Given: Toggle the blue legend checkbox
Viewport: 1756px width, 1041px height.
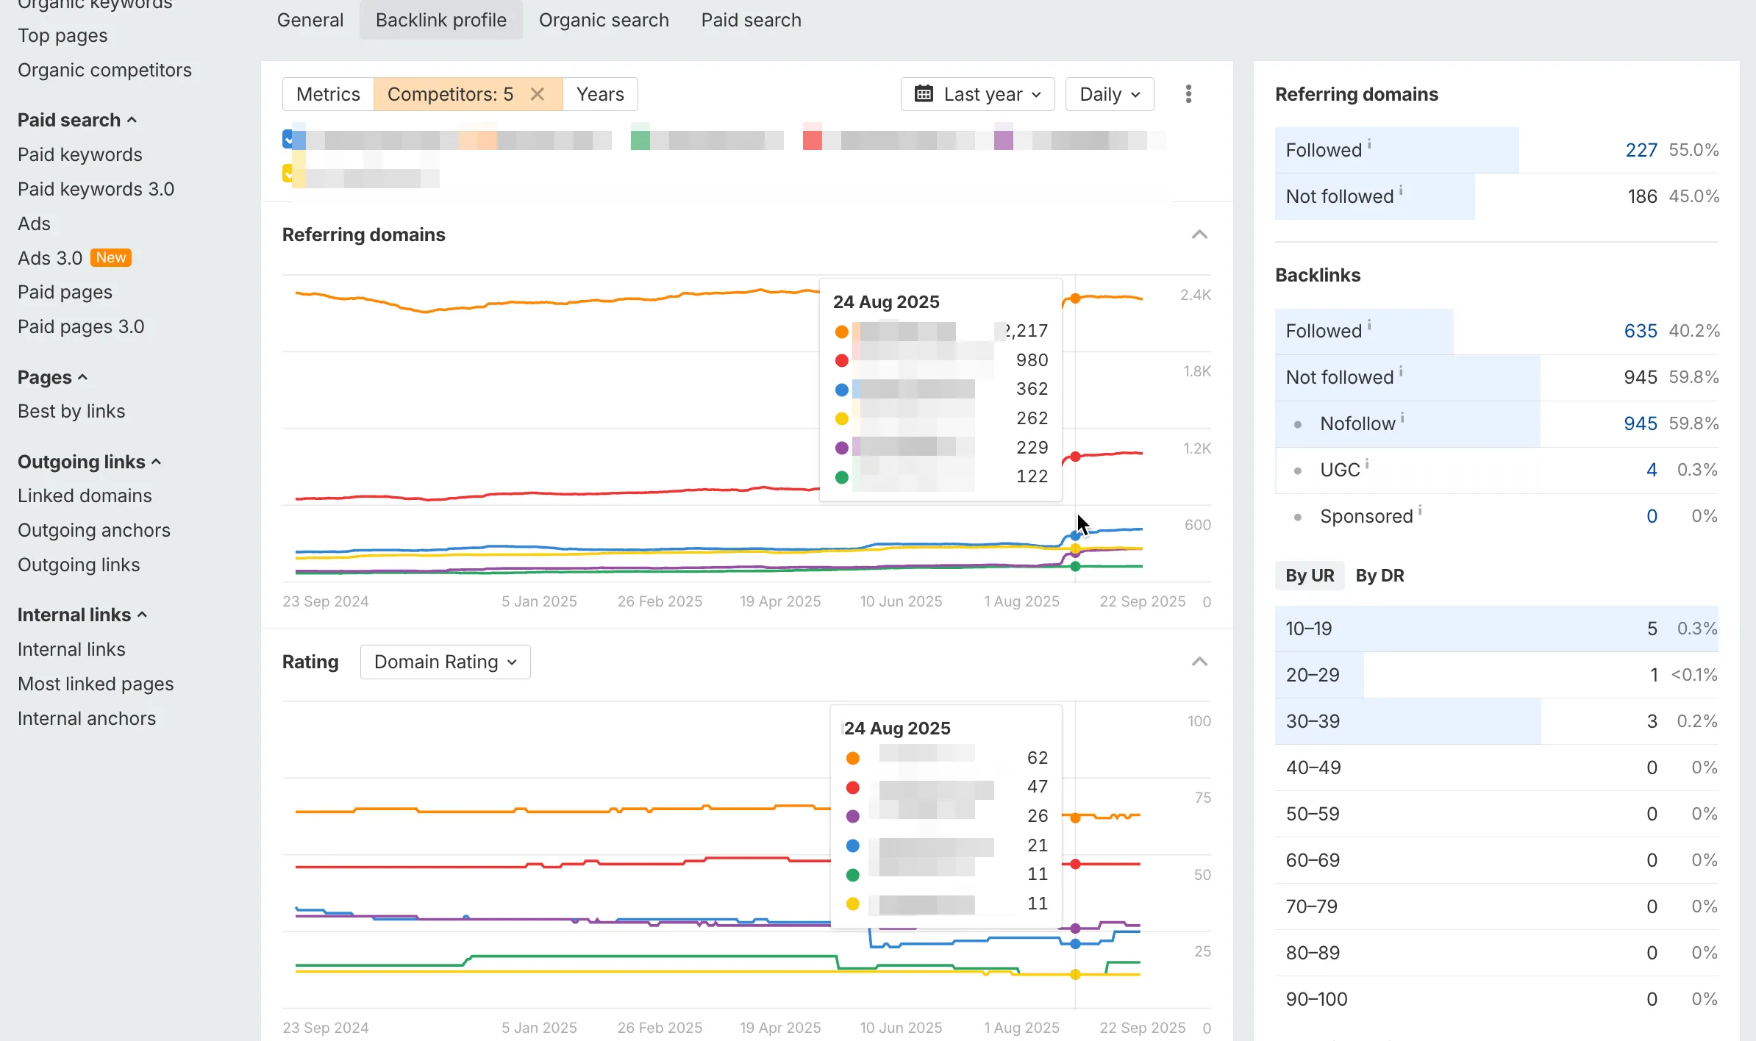Looking at the screenshot, I should [x=288, y=139].
